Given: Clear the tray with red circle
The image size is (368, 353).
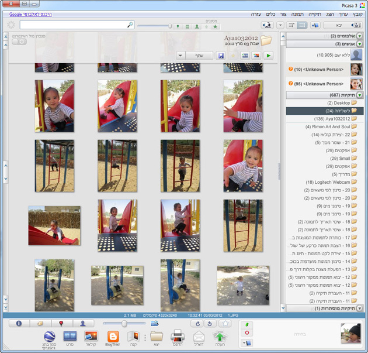Looking at the screenshot, I should point(247,333).
